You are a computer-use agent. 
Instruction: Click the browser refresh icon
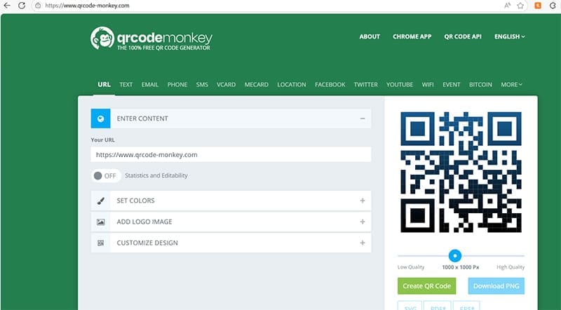point(20,6)
